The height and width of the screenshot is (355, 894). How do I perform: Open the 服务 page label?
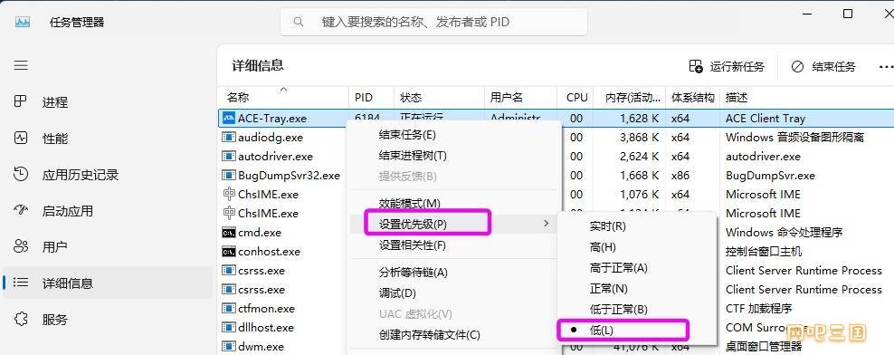tap(54, 320)
